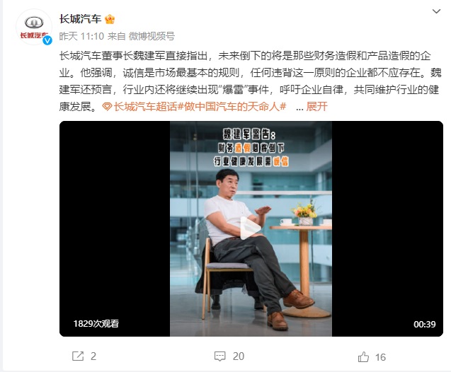Open the 长城汽车 account name link
Image resolution: width=451 pixels, height=372 pixels.
click(80, 19)
